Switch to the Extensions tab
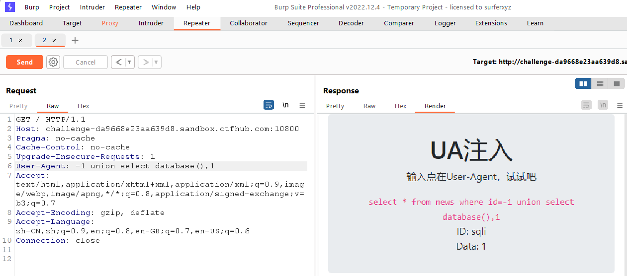The width and height of the screenshot is (627, 276). point(491,23)
